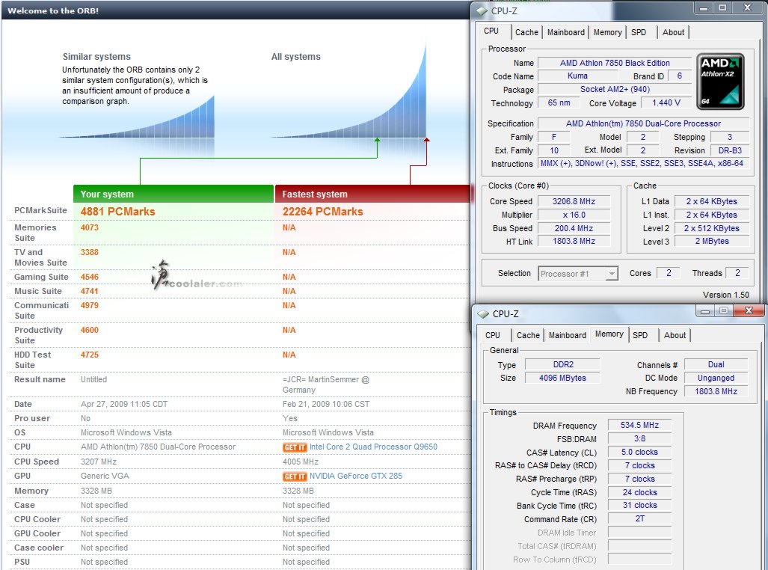768x570 pixels.
Task: Click the Specification field AMD Athlon(tm) 7850
Action: (643, 123)
